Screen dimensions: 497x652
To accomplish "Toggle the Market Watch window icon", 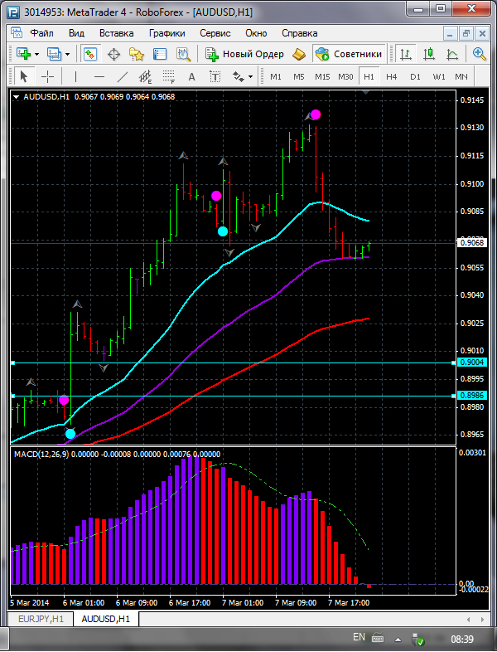I will [x=89, y=54].
